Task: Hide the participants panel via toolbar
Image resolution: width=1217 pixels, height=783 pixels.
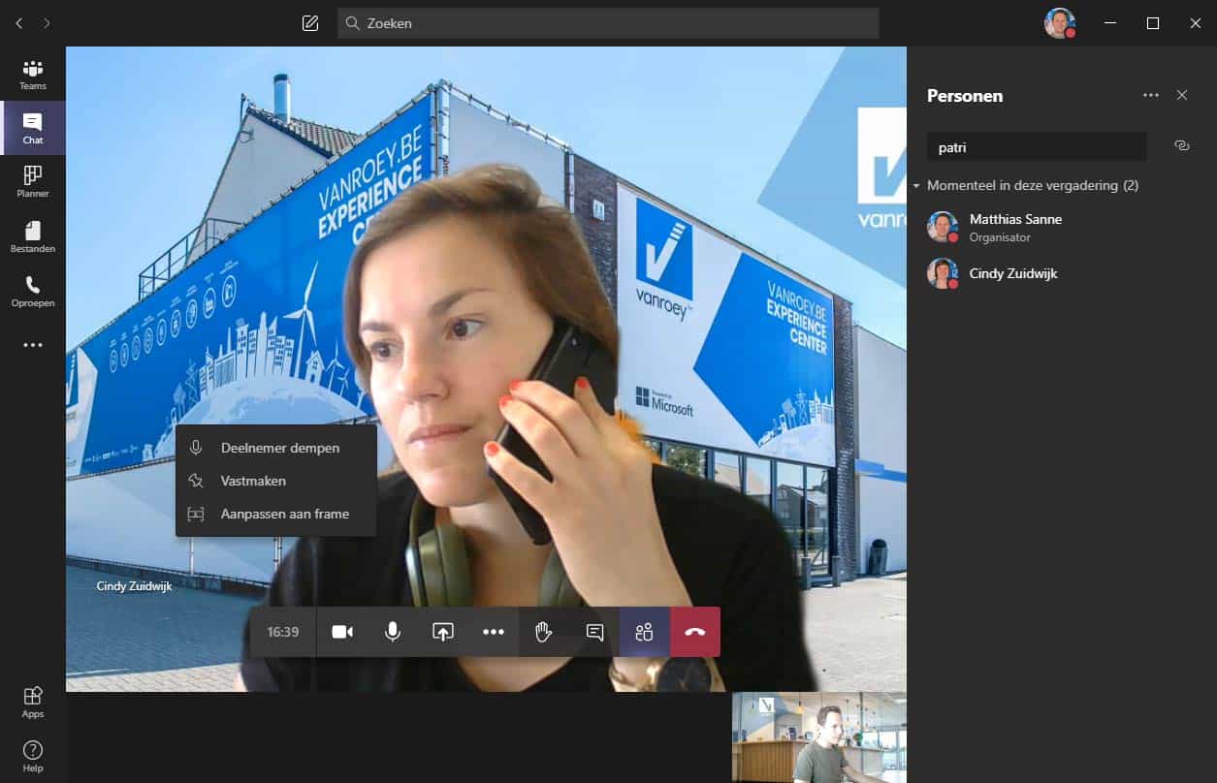Action: coord(645,632)
